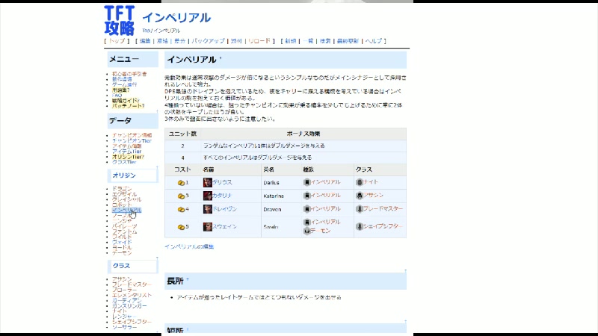Open ガンスリンガー in the sidebar class list

[129, 306]
